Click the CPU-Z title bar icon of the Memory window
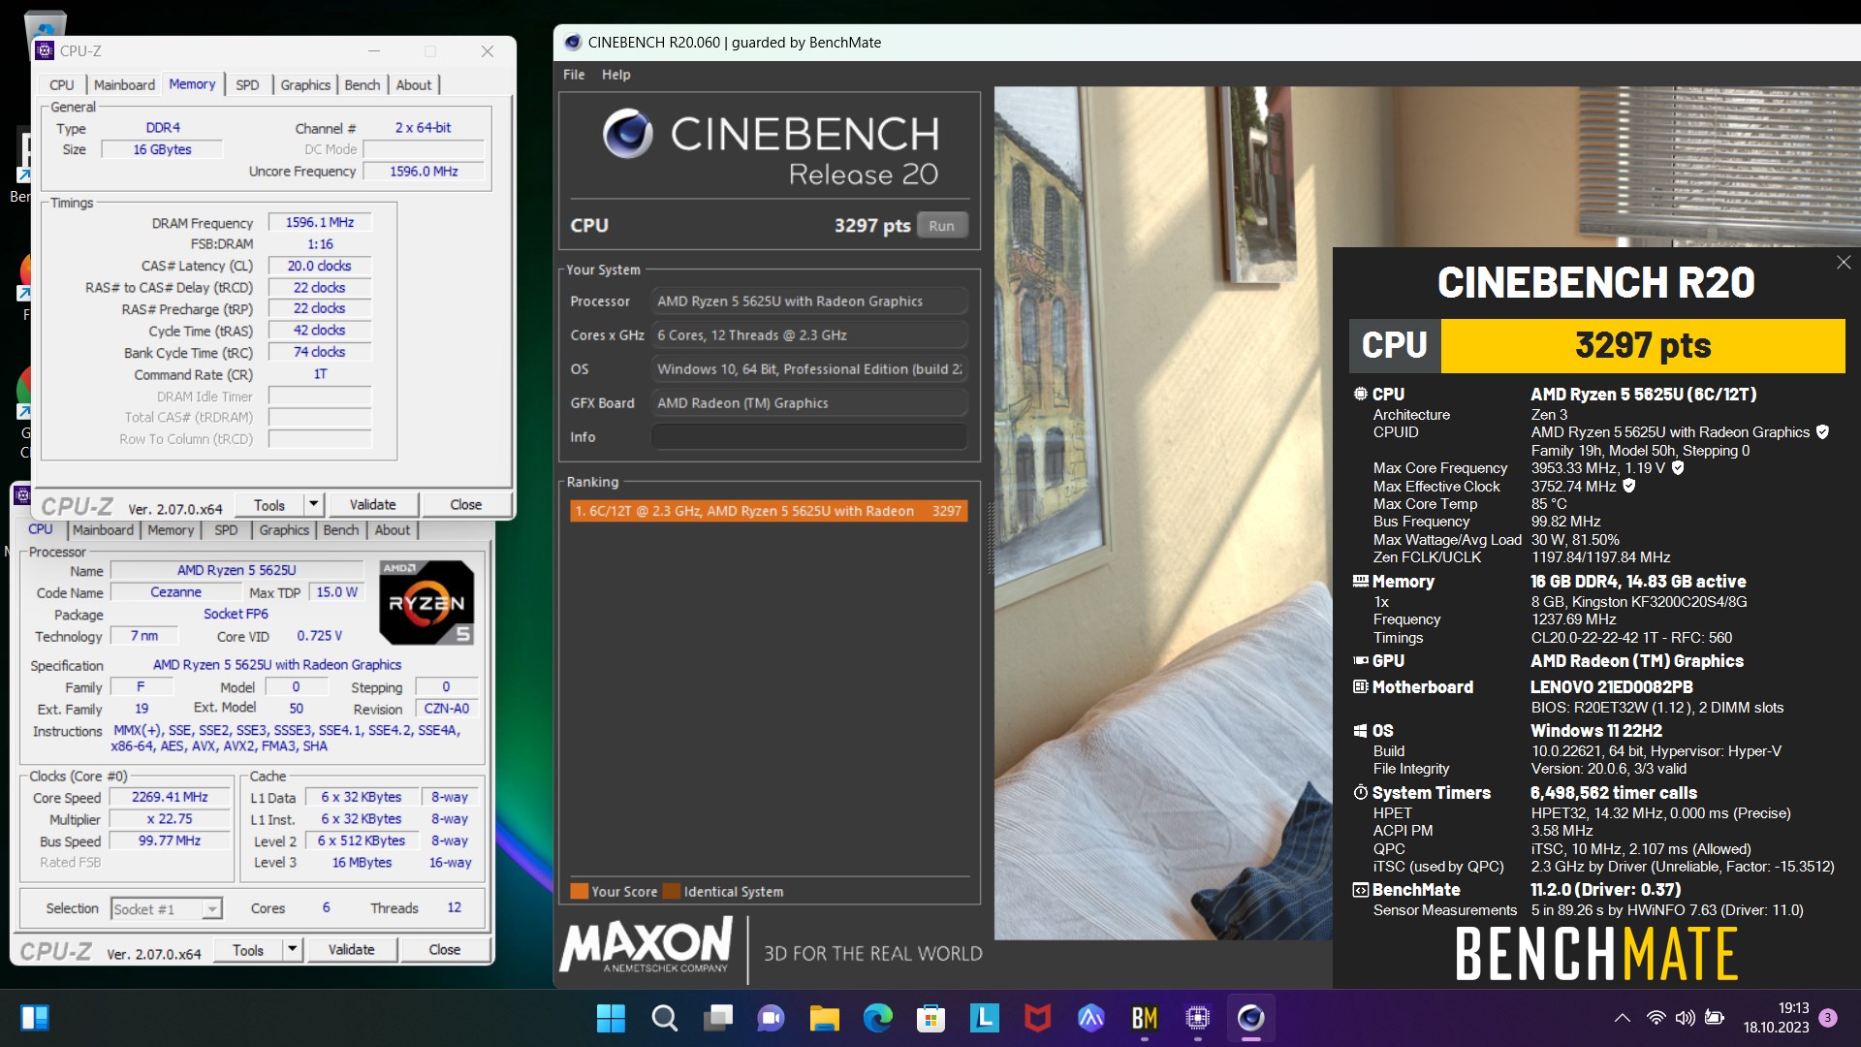The width and height of the screenshot is (1861, 1047). pyautogui.click(x=45, y=50)
